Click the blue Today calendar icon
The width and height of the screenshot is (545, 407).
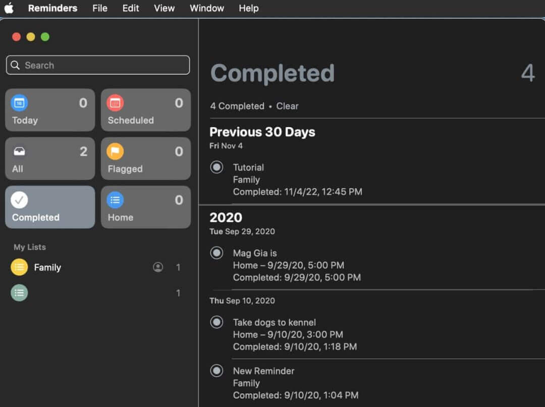click(19, 103)
